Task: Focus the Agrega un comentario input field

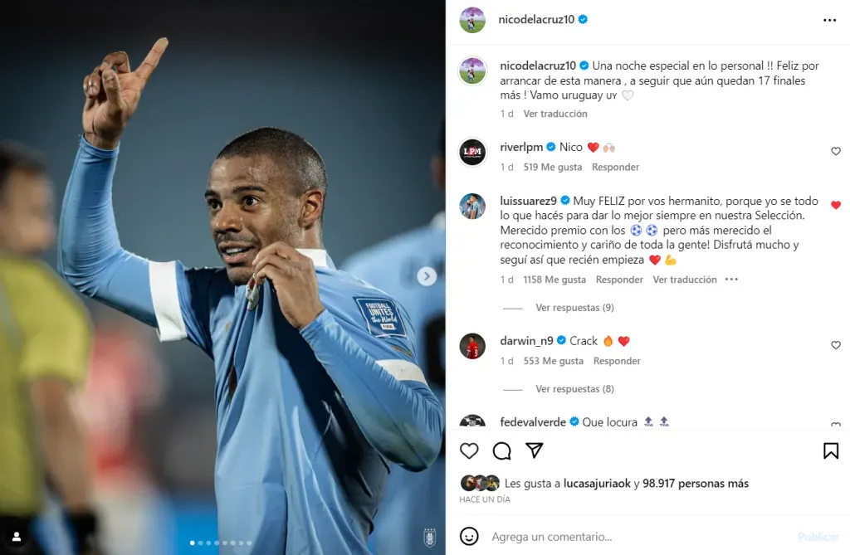Action: point(640,537)
